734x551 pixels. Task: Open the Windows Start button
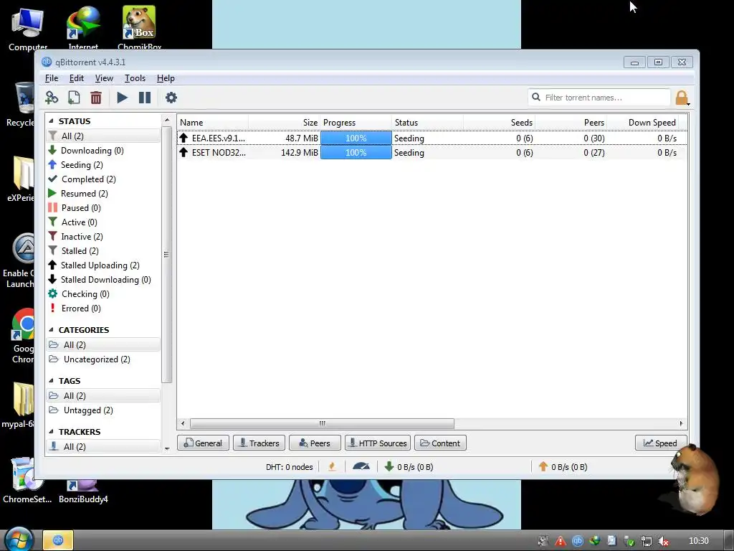click(19, 540)
